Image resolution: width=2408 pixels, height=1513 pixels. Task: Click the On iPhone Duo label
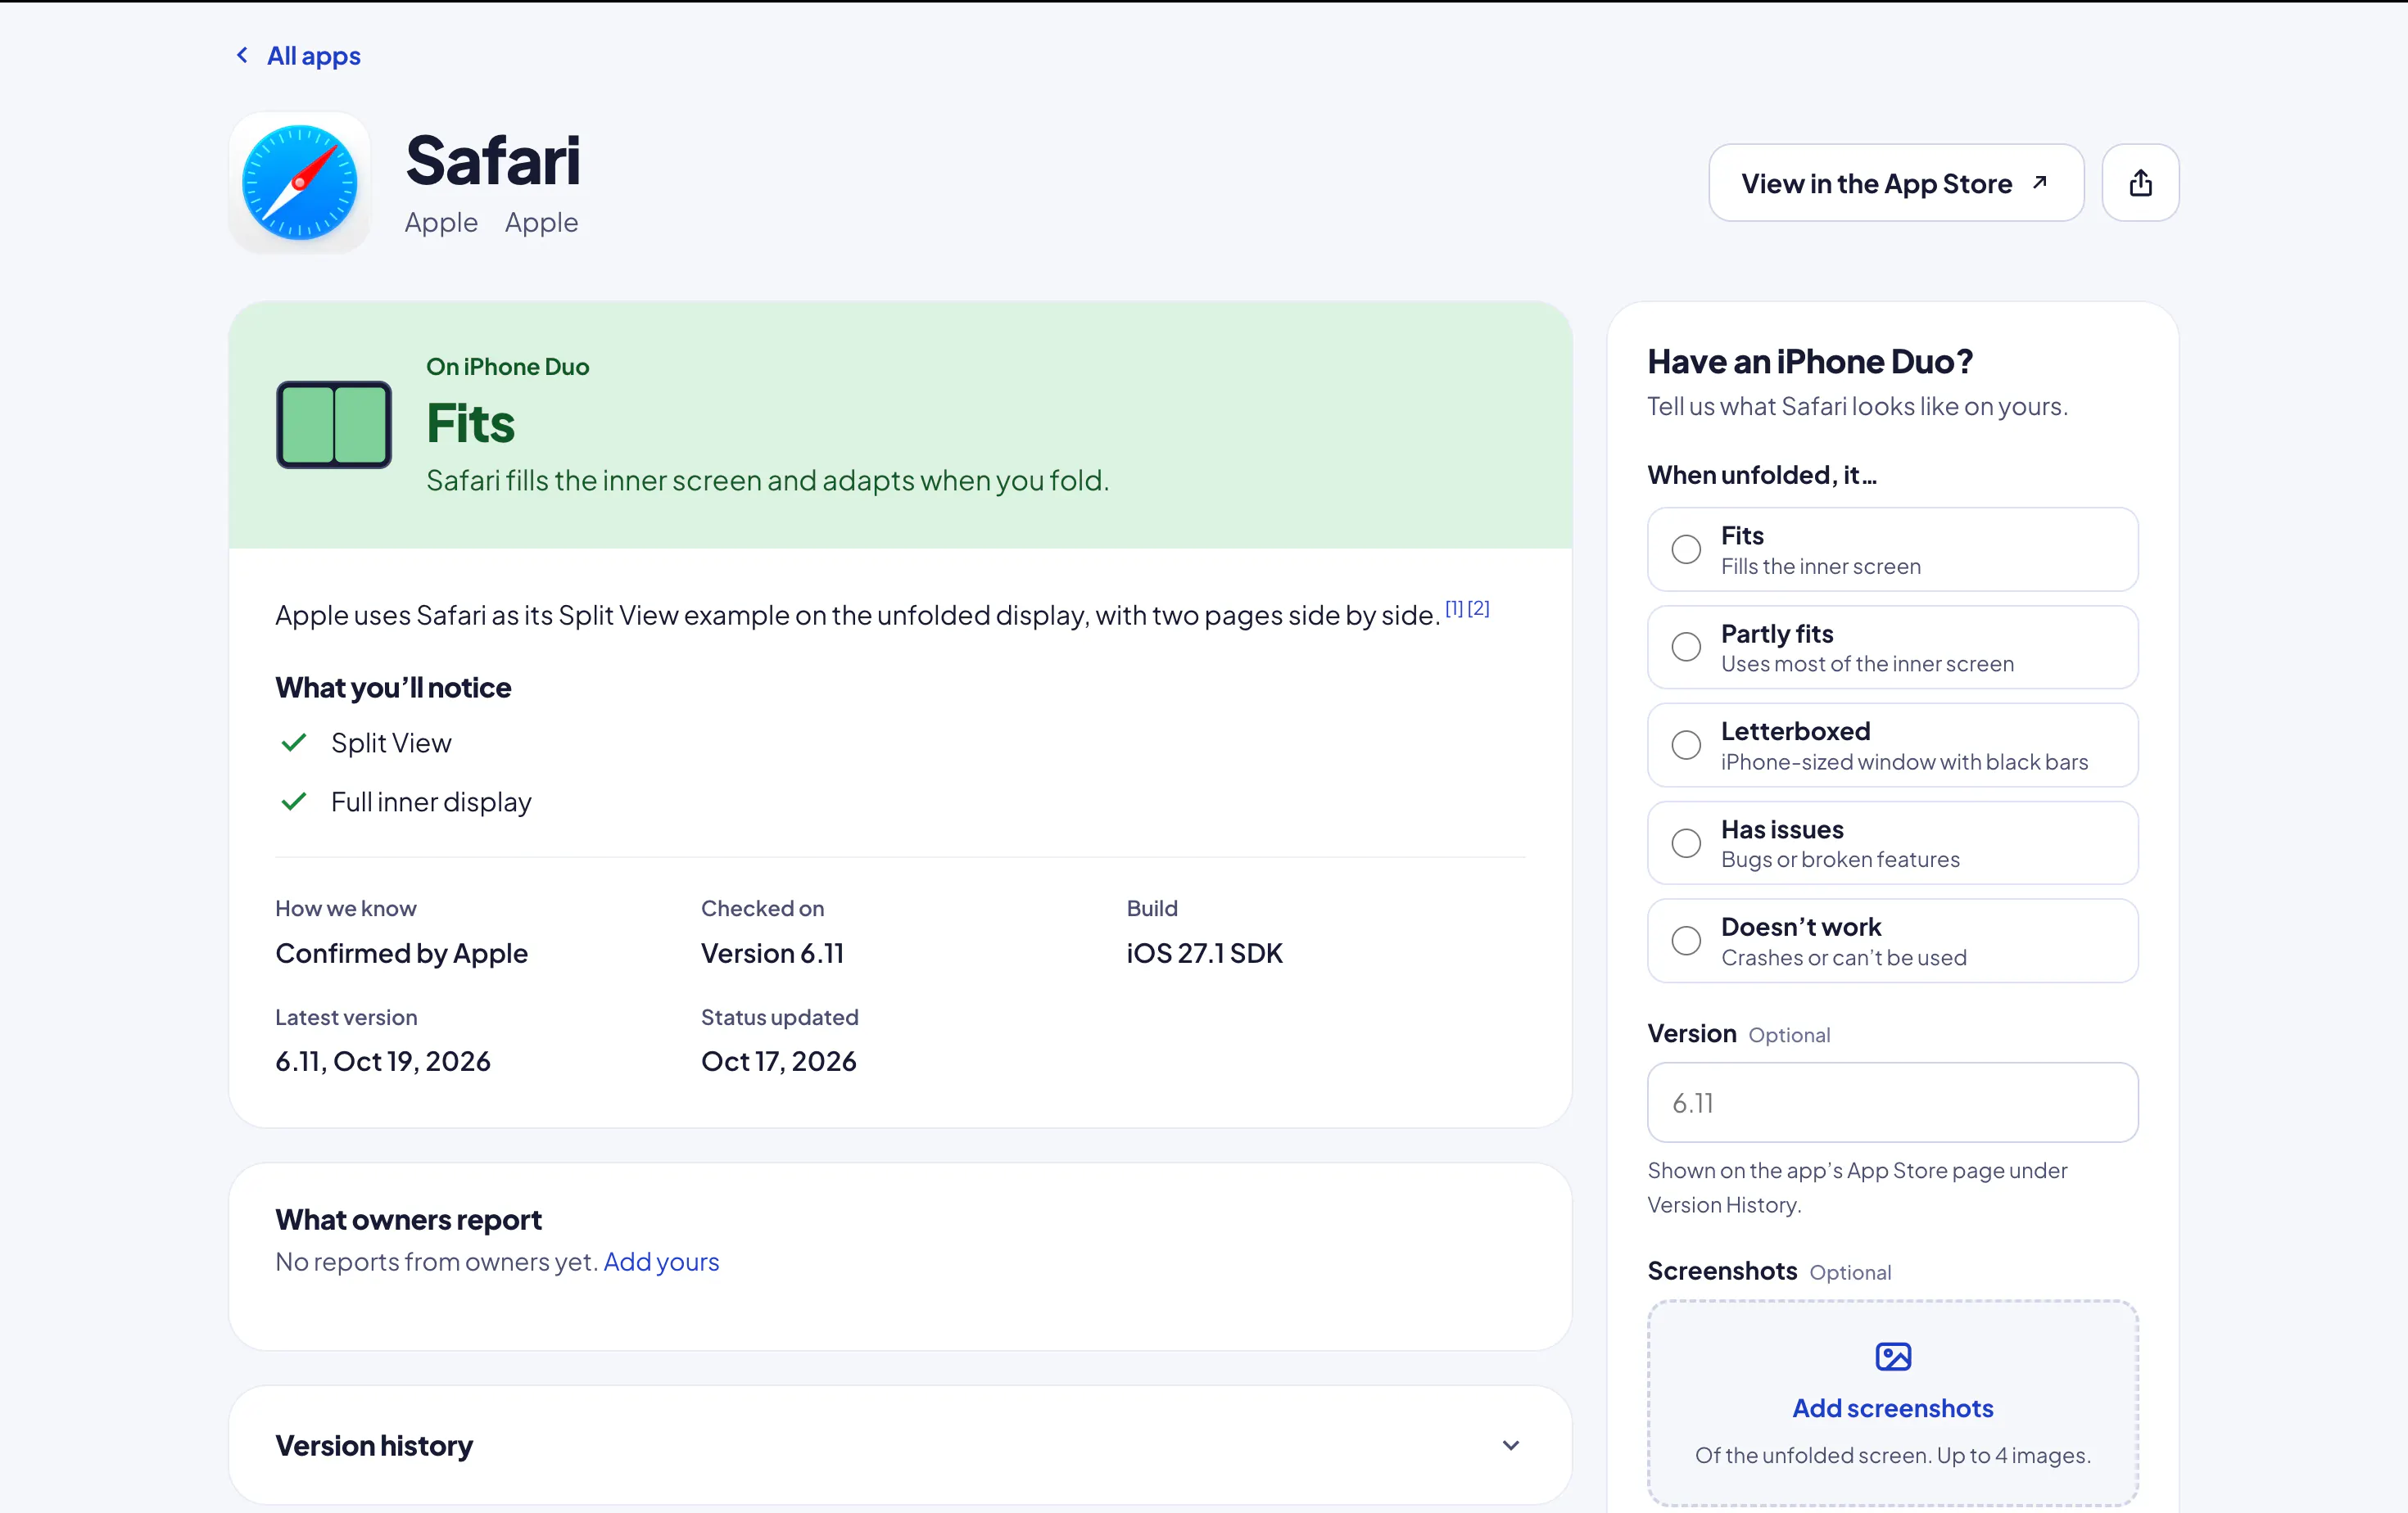coord(508,367)
